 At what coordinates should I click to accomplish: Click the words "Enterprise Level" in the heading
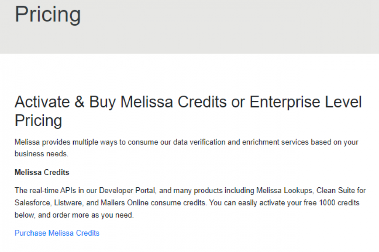305,102
